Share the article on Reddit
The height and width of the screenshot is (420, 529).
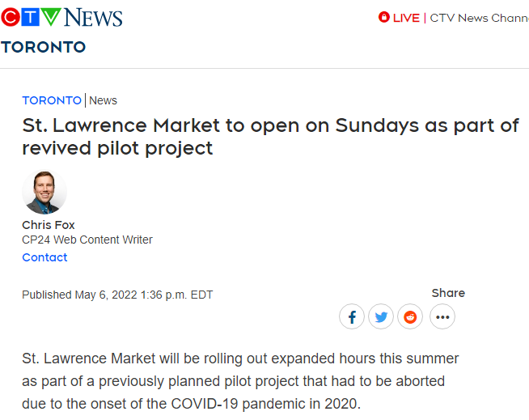[x=410, y=316]
